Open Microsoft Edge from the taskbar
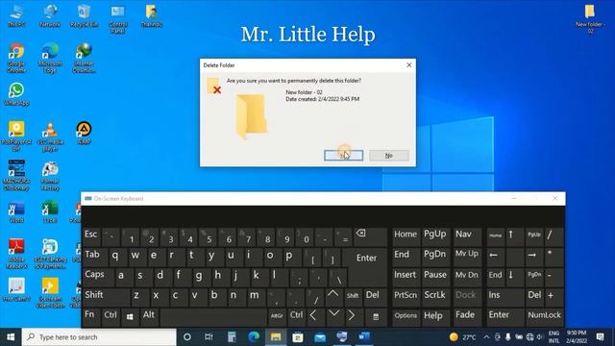Image resolution: width=615 pixels, height=346 pixels. [x=254, y=337]
